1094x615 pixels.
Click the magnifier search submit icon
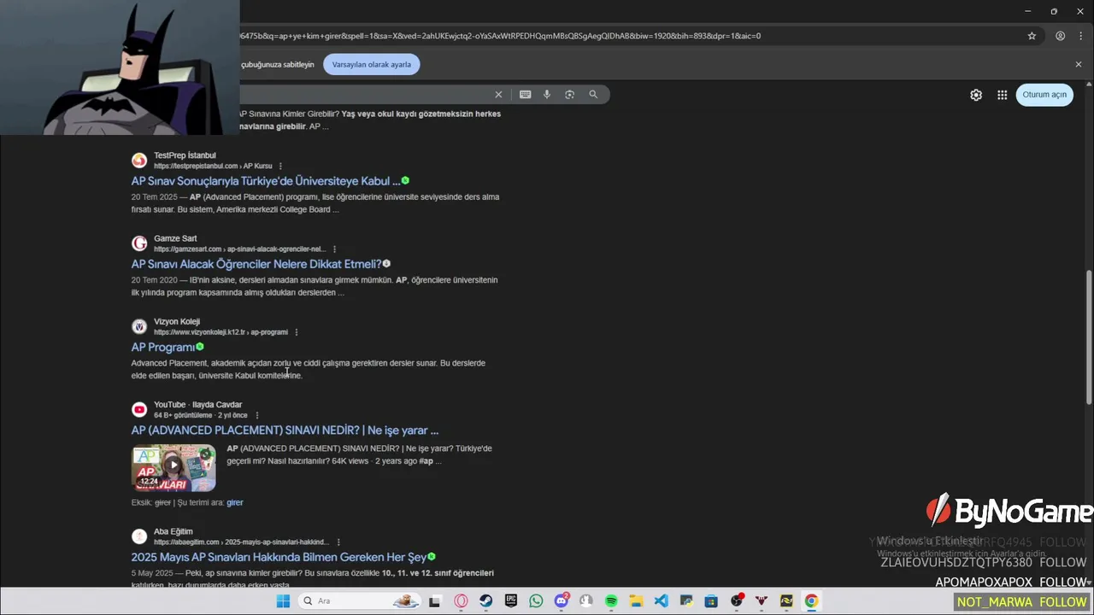(593, 95)
